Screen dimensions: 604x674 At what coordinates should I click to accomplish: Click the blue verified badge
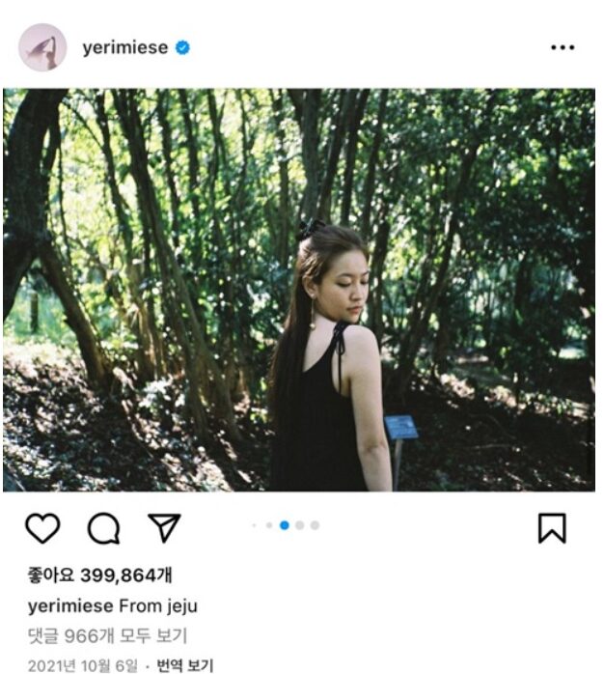point(182,47)
